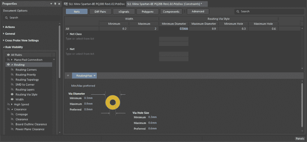Show the Routing Corners rule
Viewport: 307px width, 142px height.
12,70
